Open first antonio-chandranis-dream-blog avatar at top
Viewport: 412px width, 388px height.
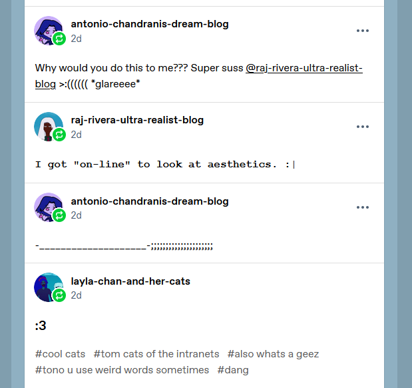[49, 31]
